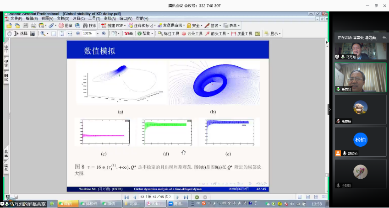
Task: Collapse the participant video panel arrow
Action: point(329,110)
